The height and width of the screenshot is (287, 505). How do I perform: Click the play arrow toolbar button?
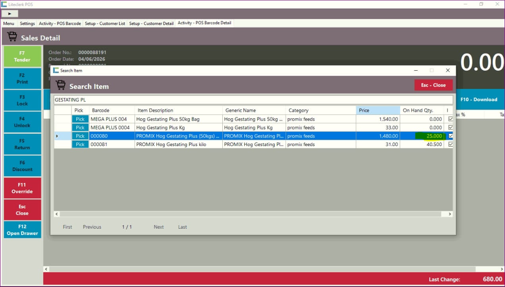(10, 13)
